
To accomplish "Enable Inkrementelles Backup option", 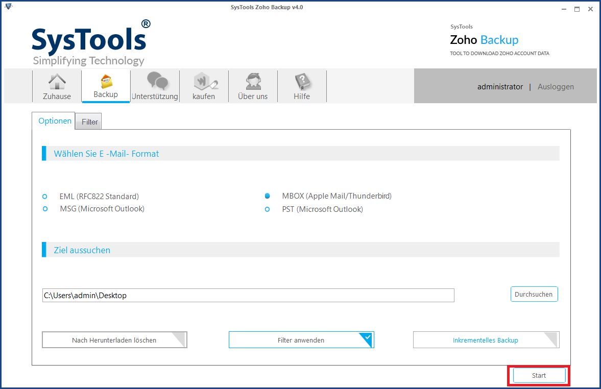I will [486, 340].
